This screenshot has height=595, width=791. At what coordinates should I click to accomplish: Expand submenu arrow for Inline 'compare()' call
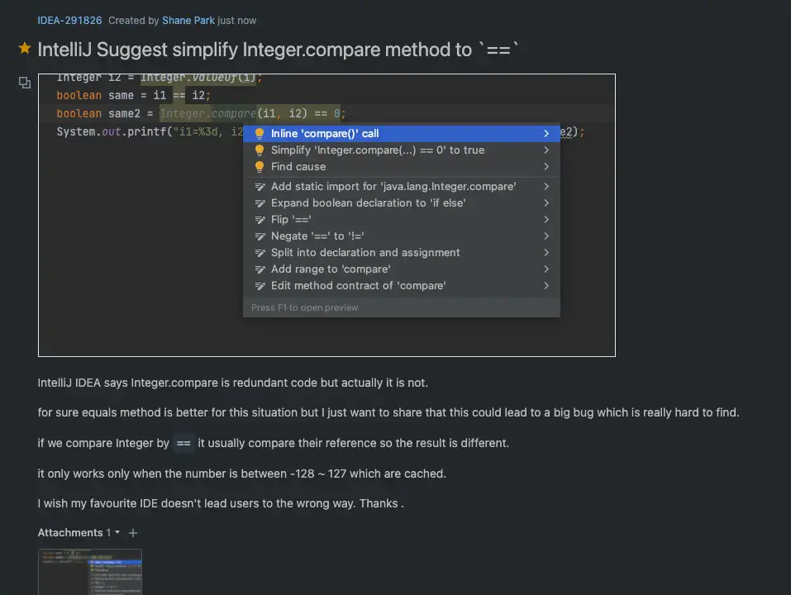click(x=546, y=134)
